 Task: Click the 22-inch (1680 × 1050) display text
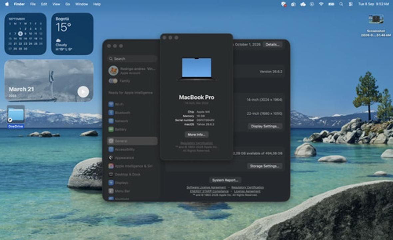[x=264, y=113]
